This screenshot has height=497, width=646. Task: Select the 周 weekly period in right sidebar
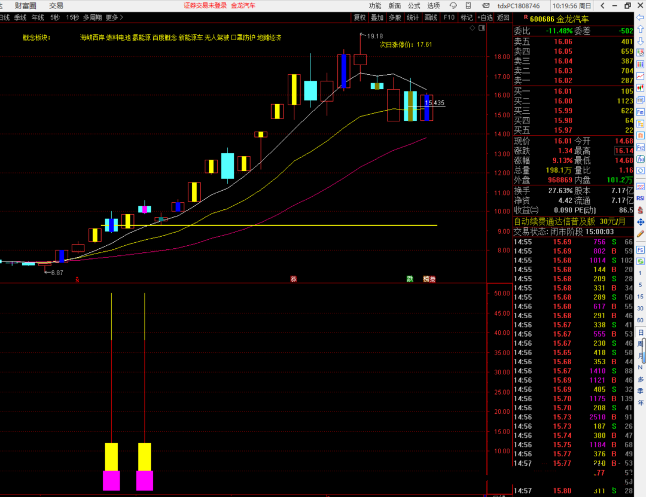click(640, 344)
